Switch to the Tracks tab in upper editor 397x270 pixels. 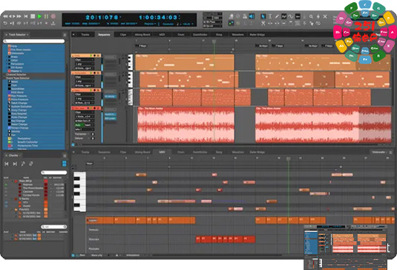[x=85, y=34]
